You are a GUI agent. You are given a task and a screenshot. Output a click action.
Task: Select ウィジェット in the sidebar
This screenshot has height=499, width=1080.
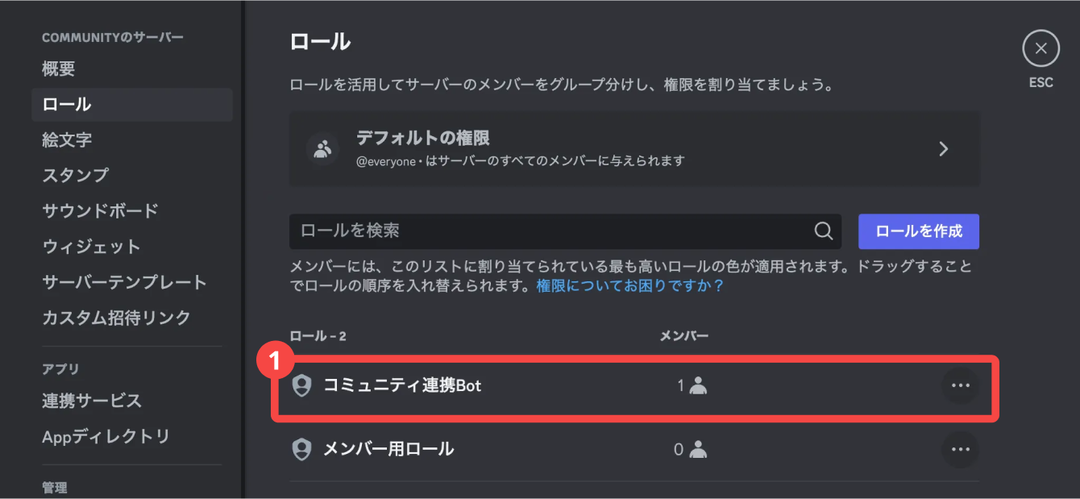point(91,247)
